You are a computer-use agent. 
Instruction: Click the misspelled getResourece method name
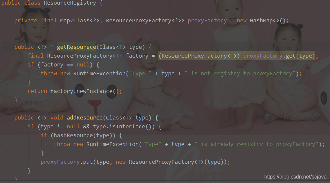point(77,47)
